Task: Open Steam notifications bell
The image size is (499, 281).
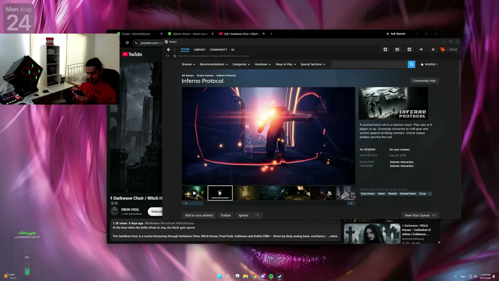Action: pos(433,50)
